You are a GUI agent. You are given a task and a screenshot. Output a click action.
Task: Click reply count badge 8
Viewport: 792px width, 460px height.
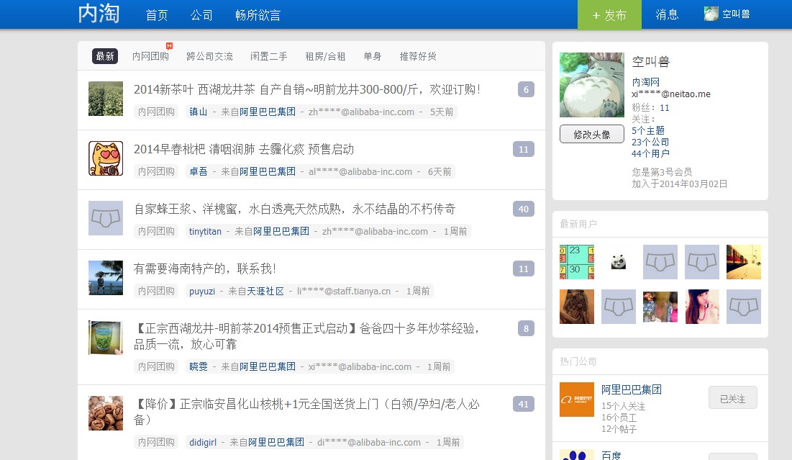click(526, 328)
